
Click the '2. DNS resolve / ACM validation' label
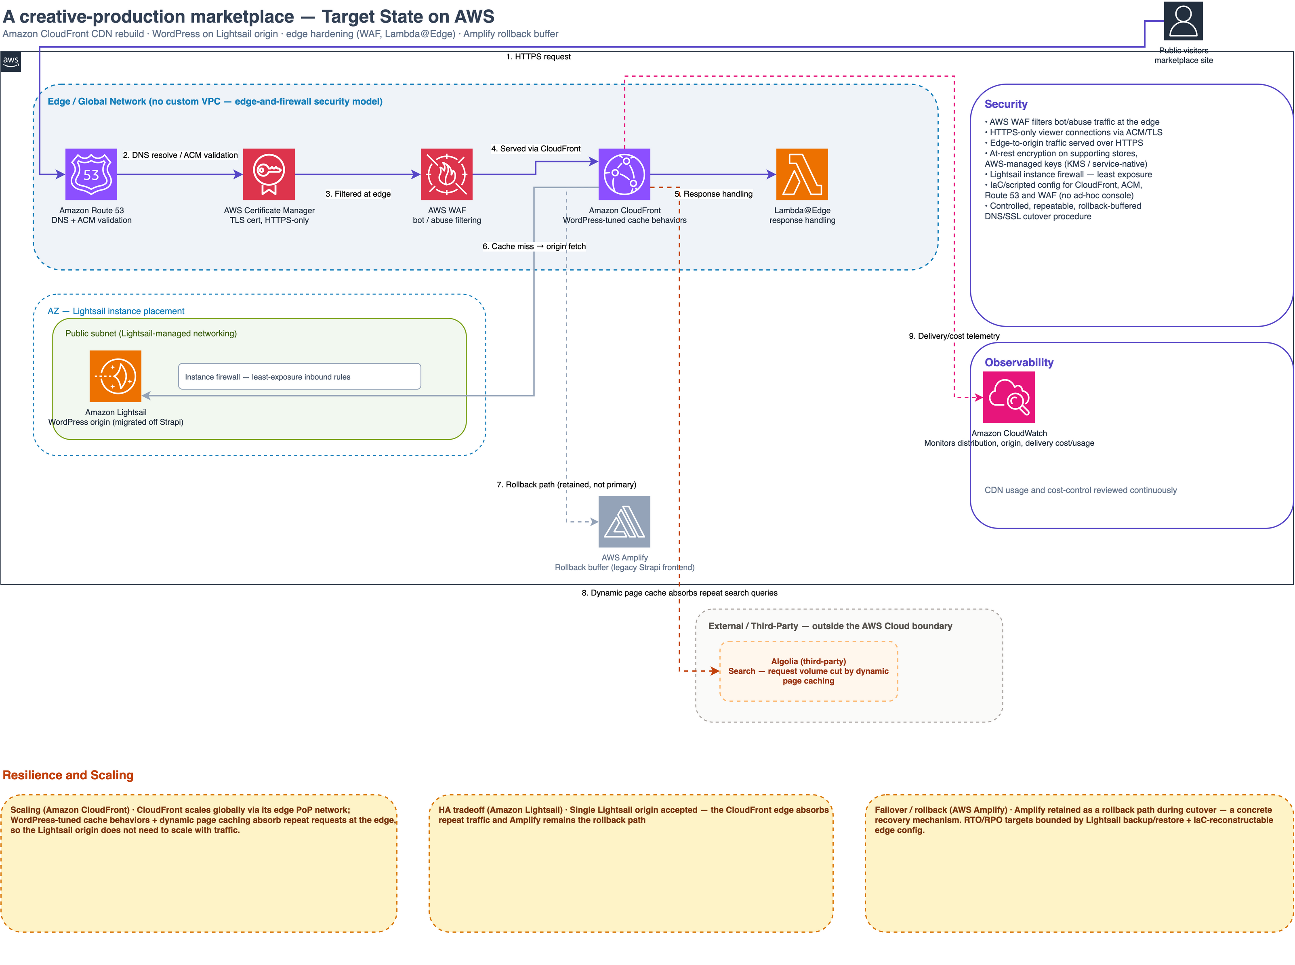[x=180, y=155]
